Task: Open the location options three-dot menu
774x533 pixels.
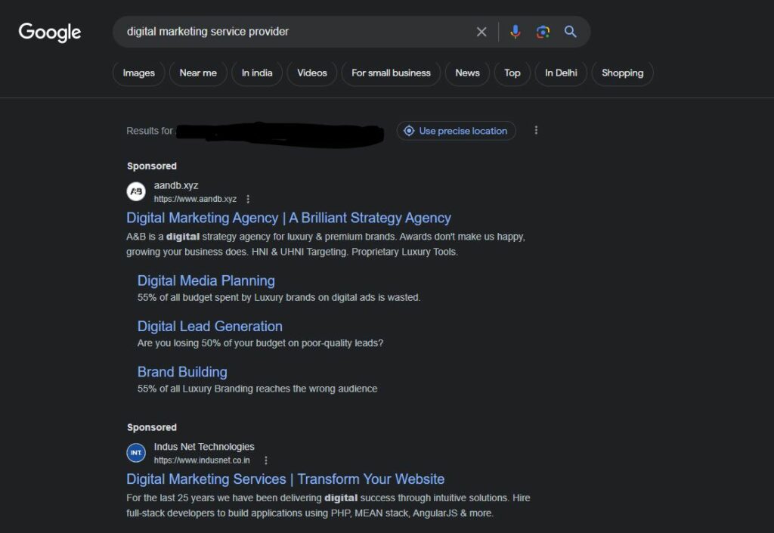Action: 536,130
